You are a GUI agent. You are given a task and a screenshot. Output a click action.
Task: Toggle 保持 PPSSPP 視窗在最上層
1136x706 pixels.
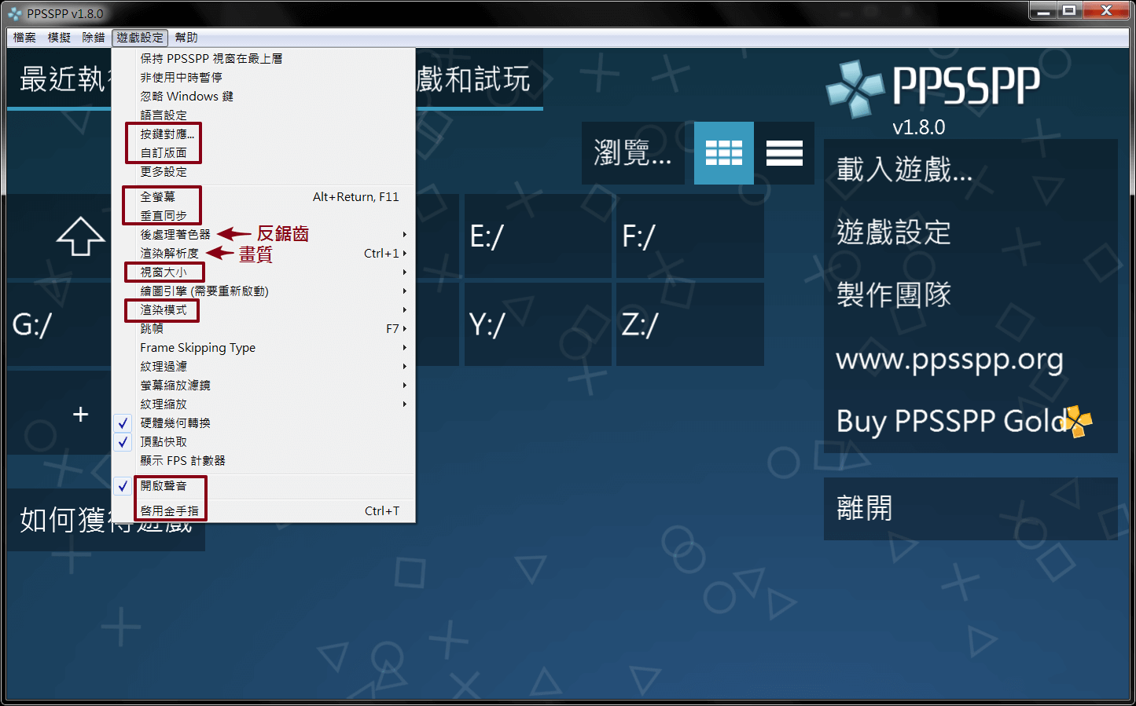pos(263,59)
